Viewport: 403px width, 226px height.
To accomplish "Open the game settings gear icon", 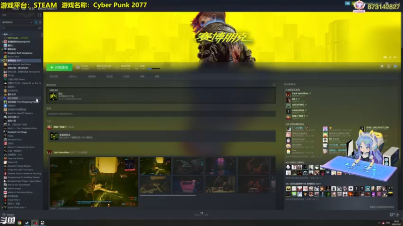I will pos(382,66).
